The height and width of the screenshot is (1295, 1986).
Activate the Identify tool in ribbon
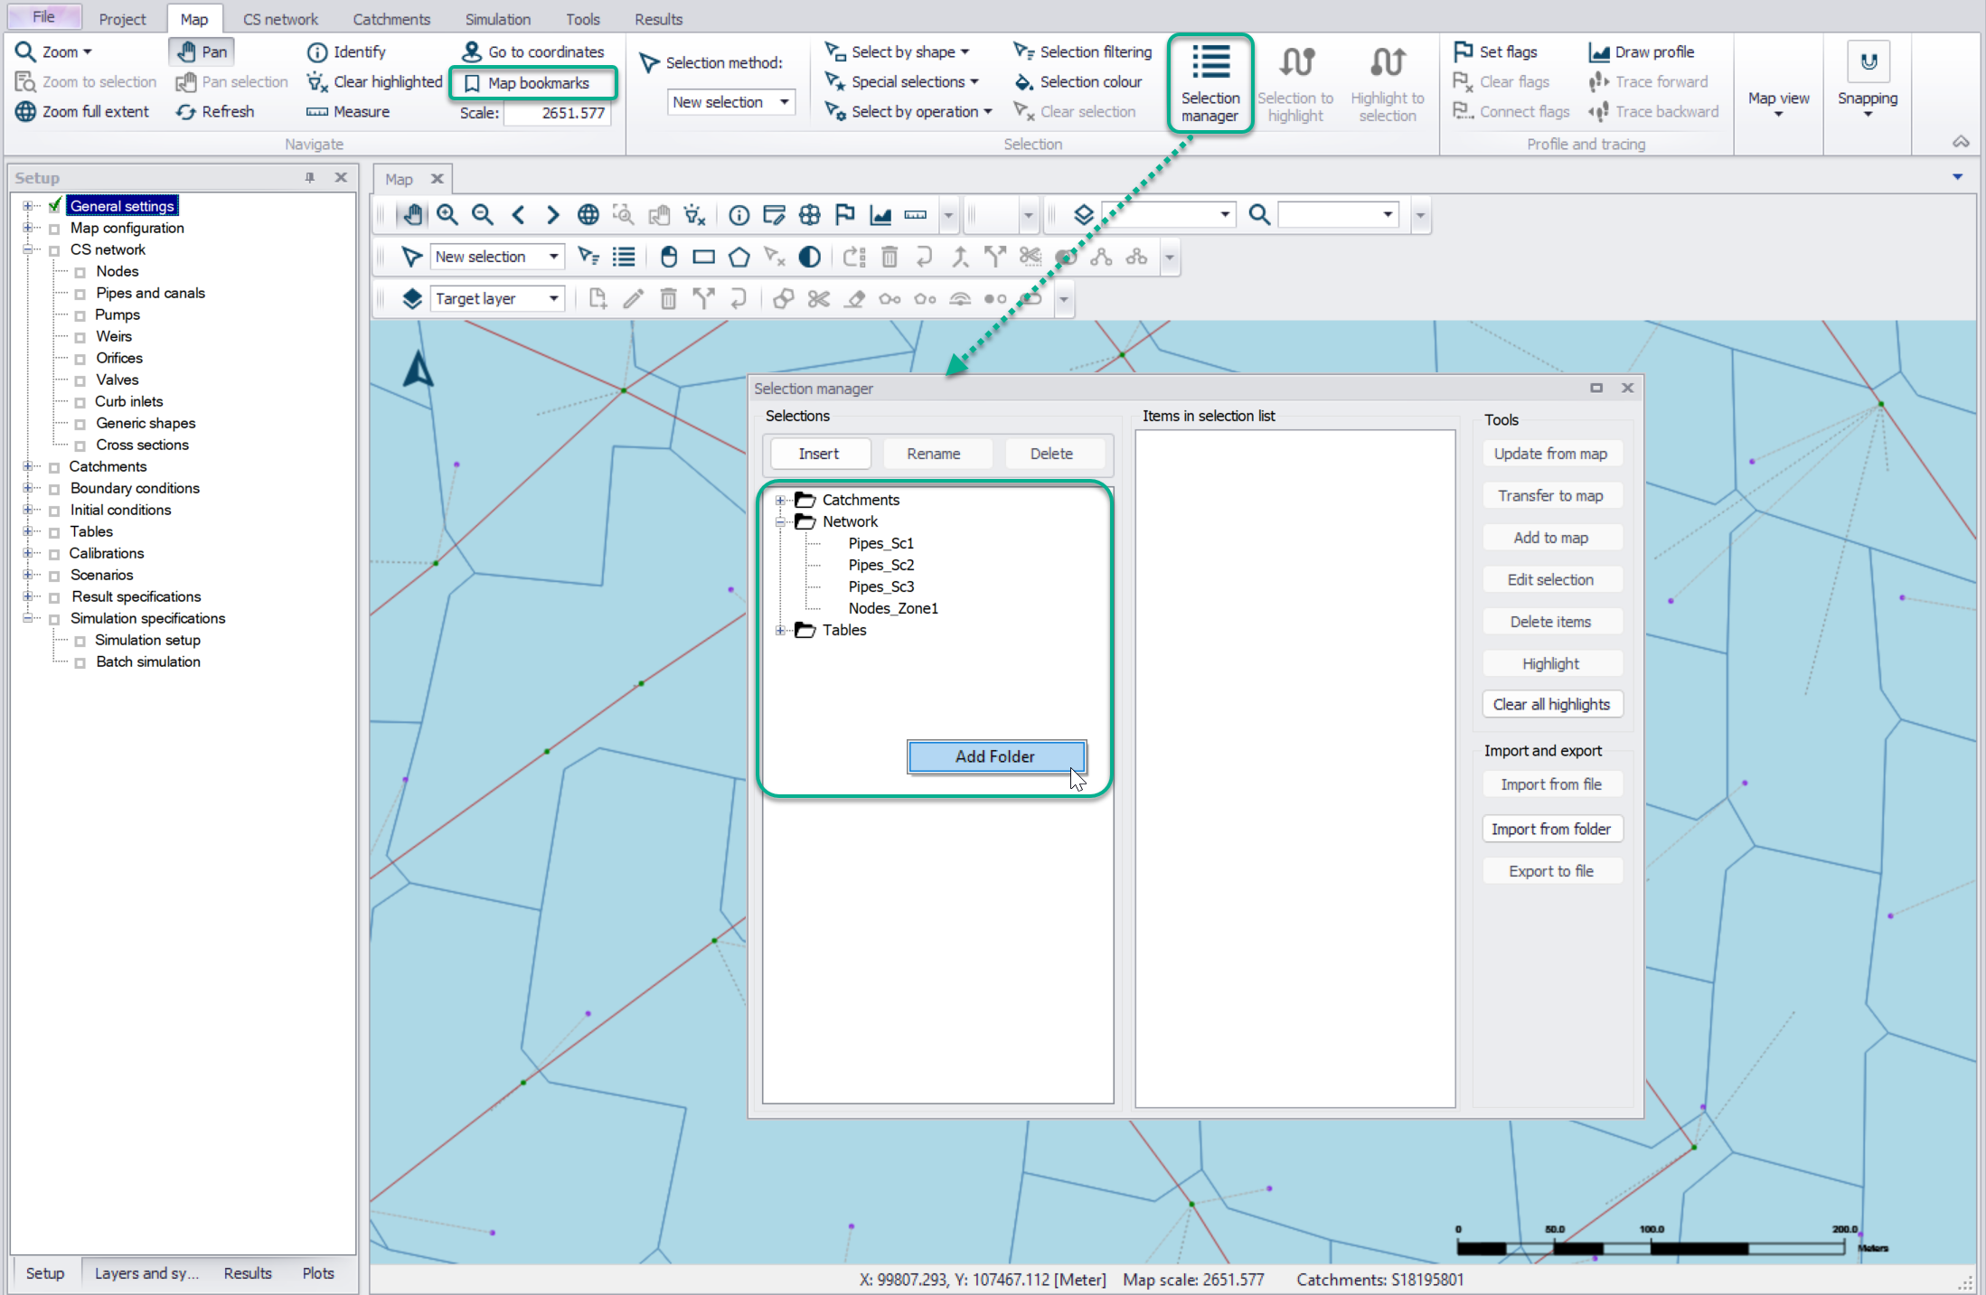pyautogui.click(x=346, y=52)
